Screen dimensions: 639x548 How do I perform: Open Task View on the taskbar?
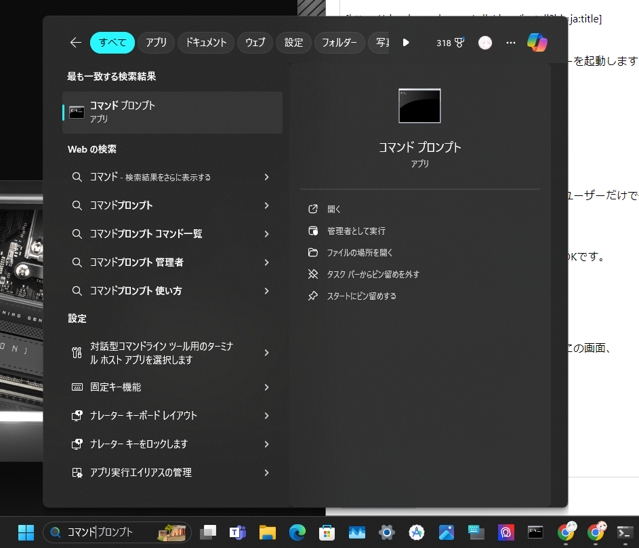[208, 532]
